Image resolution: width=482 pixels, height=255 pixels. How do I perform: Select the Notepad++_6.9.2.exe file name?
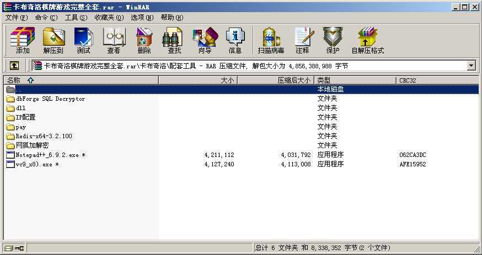(51, 155)
